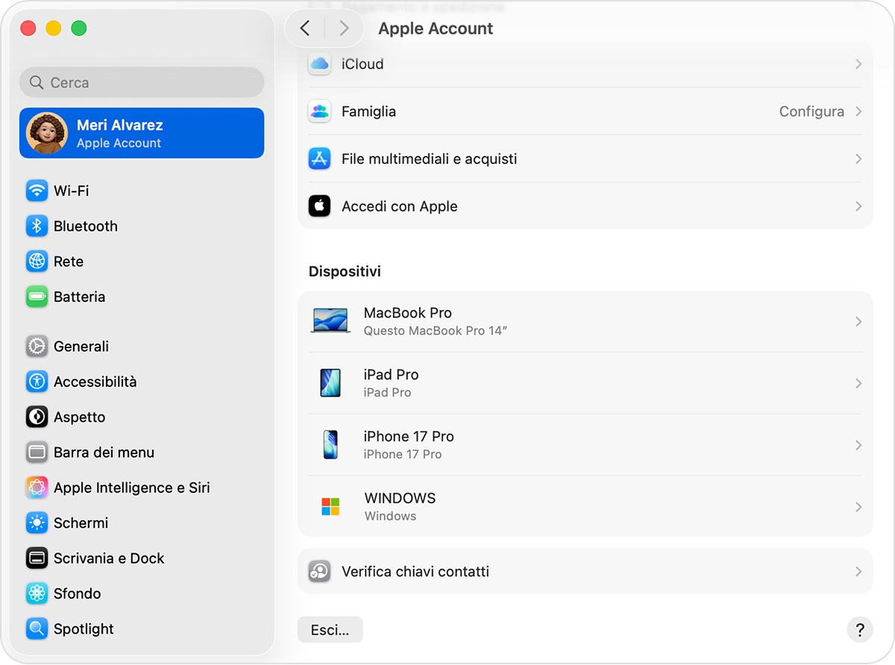The height and width of the screenshot is (665, 895).
Task: Open Scrivania e Dock settings
Action: [x=37, y=558]
